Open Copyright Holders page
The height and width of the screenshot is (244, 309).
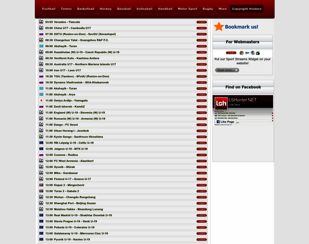click(x=247, y=9)
